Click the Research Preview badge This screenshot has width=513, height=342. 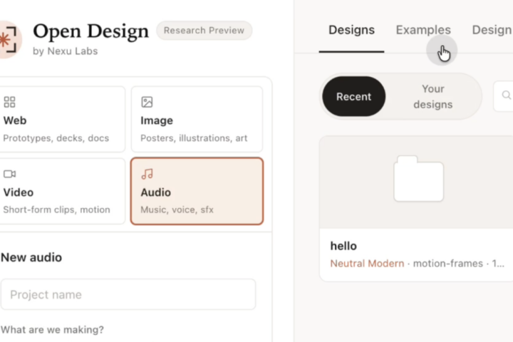pyautogui.click(x=204, y=31)
